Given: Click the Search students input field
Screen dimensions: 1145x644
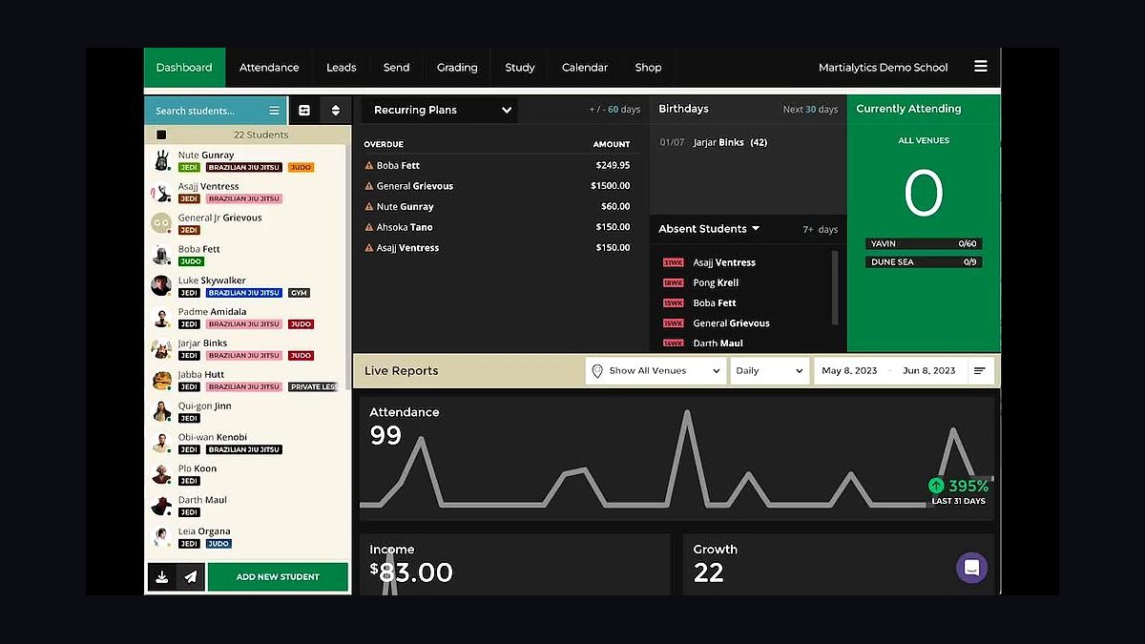Looking at the screenshot, I should click(216, 111).
